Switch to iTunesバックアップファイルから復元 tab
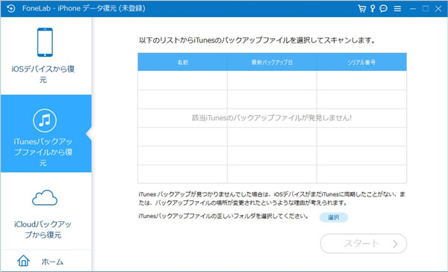 pos(46,134)
